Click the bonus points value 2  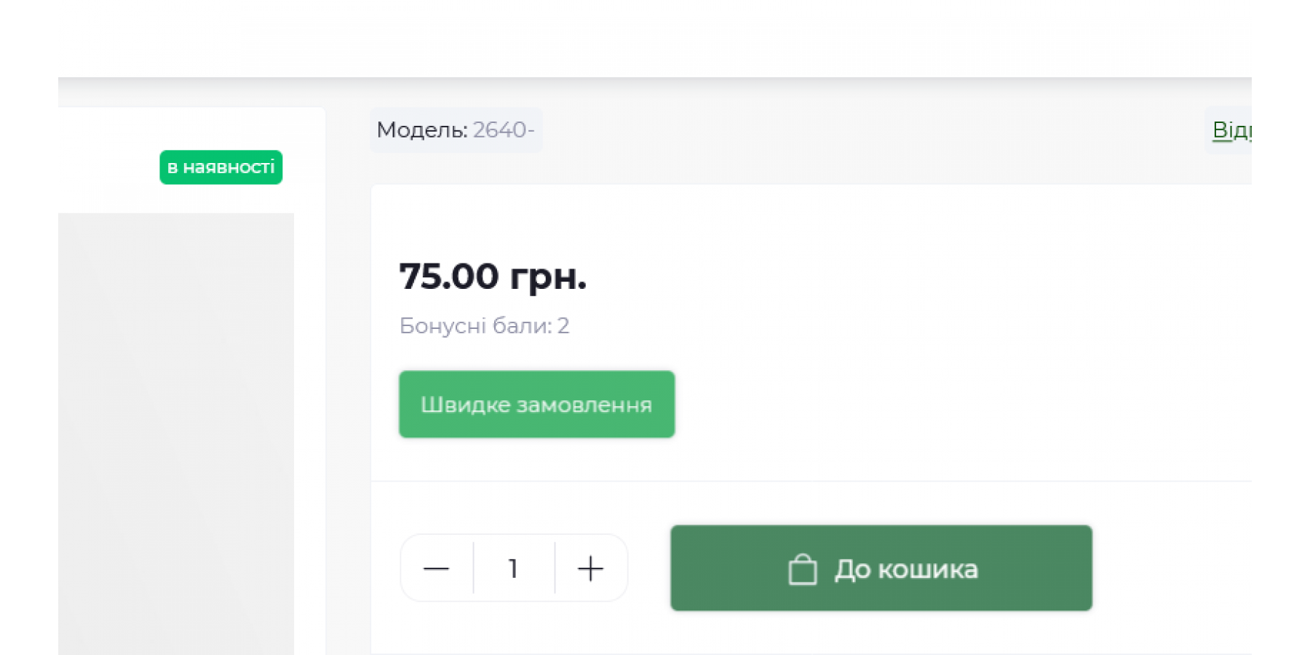(x=563, y=325)
